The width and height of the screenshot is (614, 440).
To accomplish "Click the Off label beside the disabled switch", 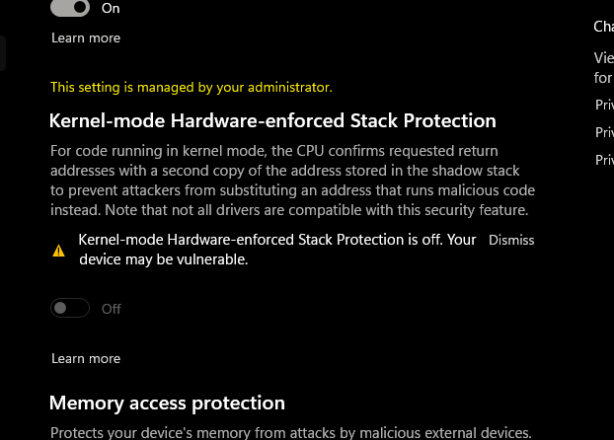I will click(x=112, y=309).
